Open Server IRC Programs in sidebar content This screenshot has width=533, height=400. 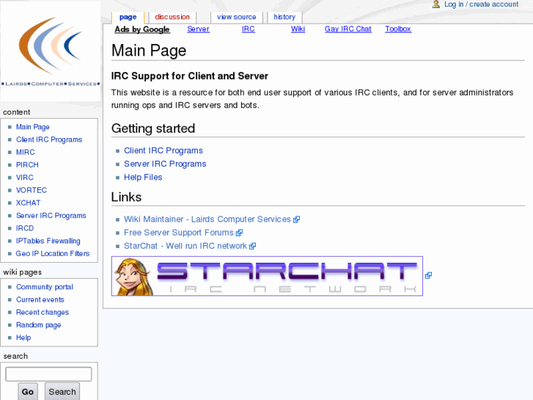coord(51,216)
